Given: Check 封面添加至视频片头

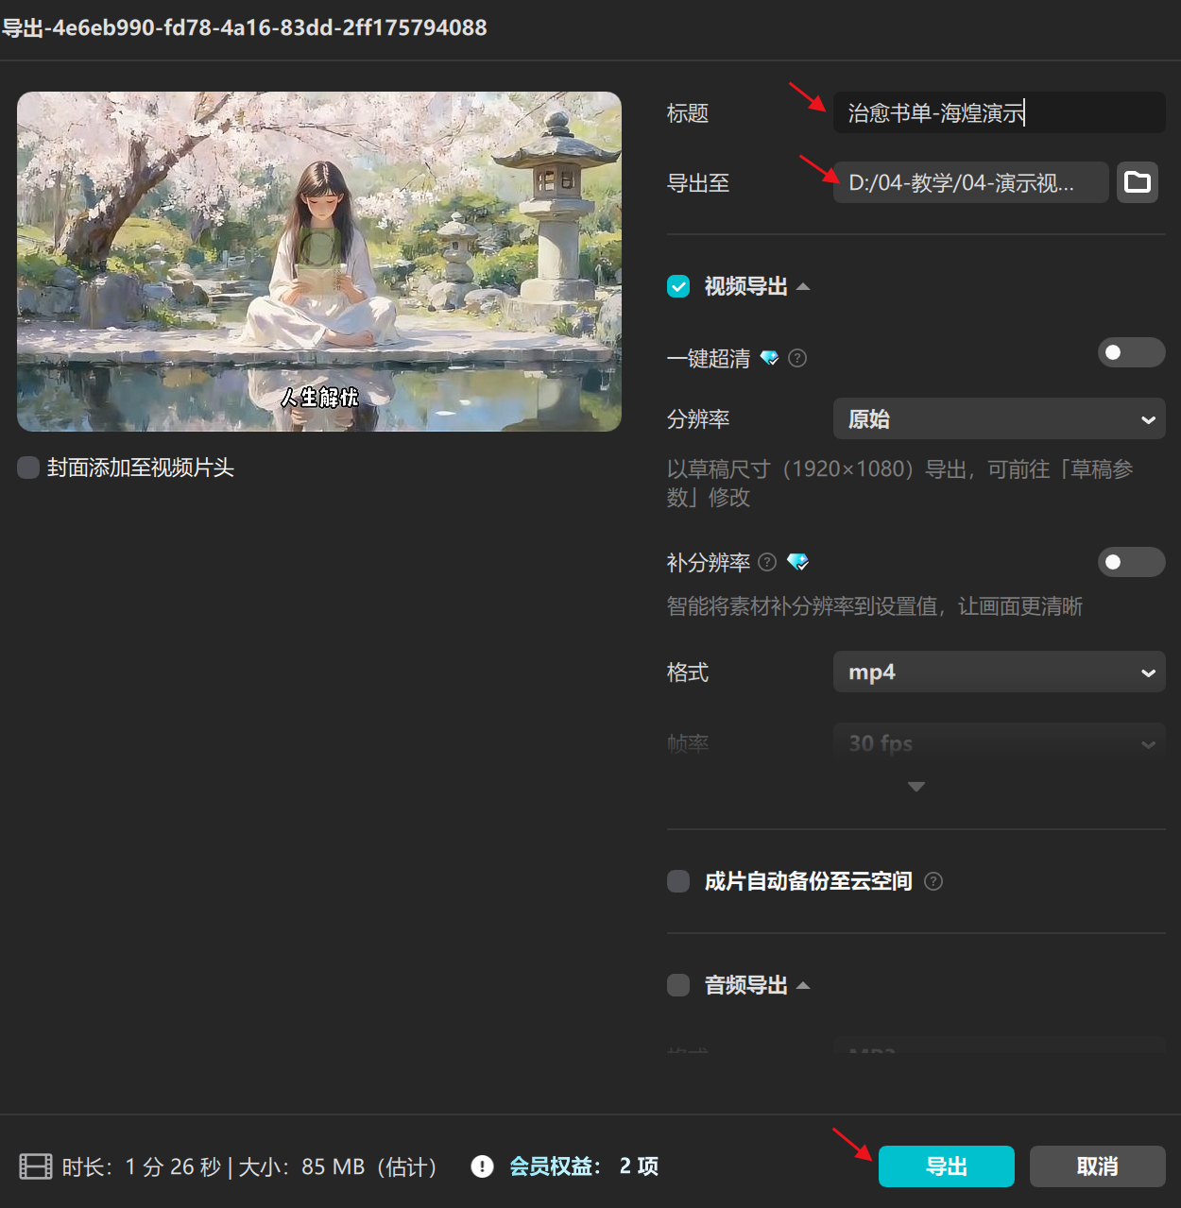Looking at the screenshot, I should click(27, 468).
